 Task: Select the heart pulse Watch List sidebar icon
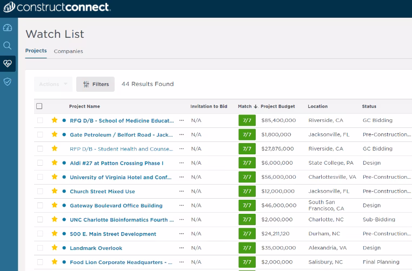pyautogui.click(x=8, y=64)
